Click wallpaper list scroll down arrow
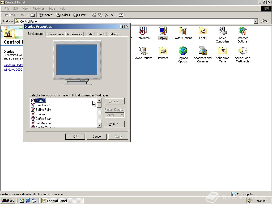The image size is (272, 204). [99, 125]
